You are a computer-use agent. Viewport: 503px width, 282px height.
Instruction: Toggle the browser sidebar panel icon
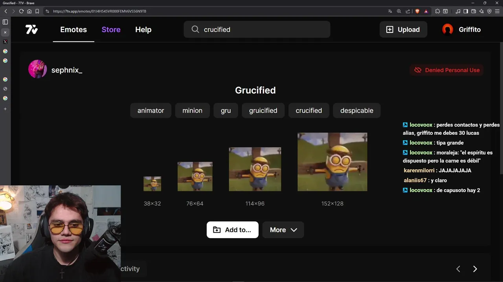point(466,11)
